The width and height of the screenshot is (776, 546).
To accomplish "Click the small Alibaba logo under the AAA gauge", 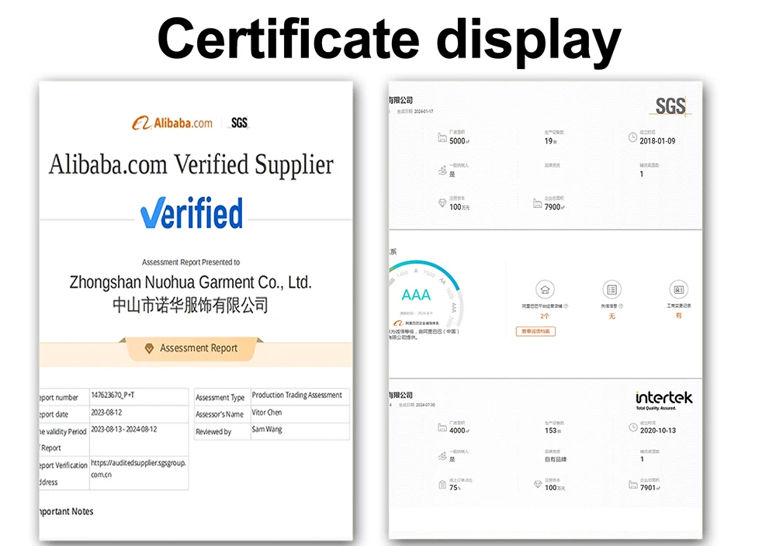I will (x=398, y=323).
